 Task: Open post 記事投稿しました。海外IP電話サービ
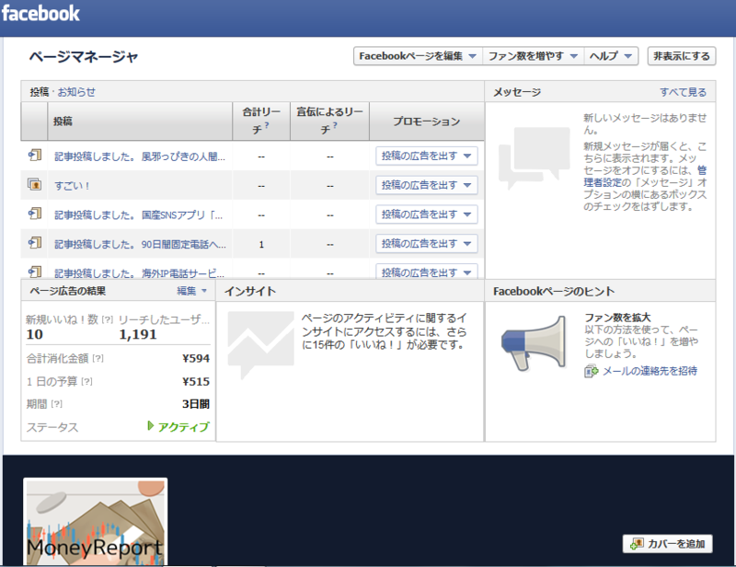[x=140, y=272]
